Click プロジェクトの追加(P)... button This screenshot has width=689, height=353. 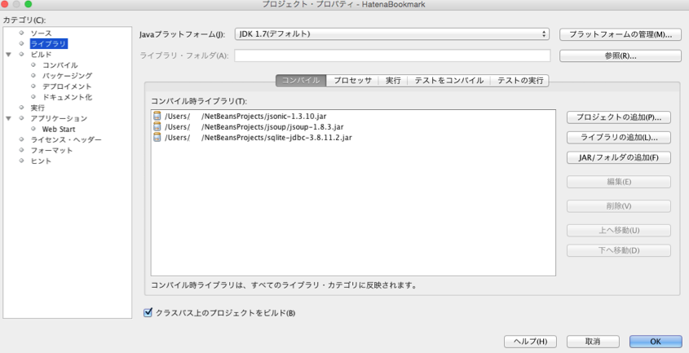tap(619, 117)
